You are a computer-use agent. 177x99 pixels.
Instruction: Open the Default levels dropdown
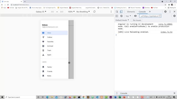coord(122,20)
